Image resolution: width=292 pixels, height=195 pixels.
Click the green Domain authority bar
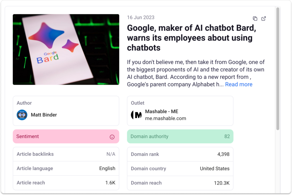click(180, 136)
